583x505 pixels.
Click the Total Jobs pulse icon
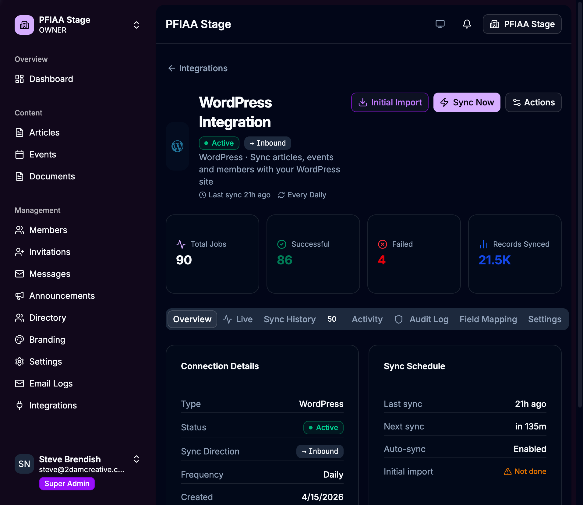coord(181,244)
